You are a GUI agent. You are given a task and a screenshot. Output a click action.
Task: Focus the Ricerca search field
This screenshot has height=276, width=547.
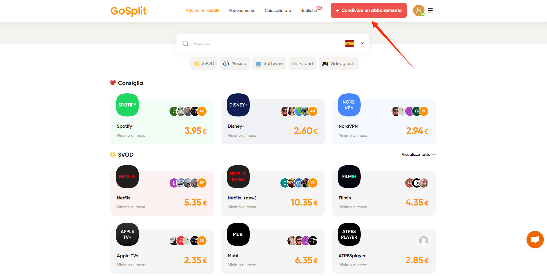click(x=263, y=43)
